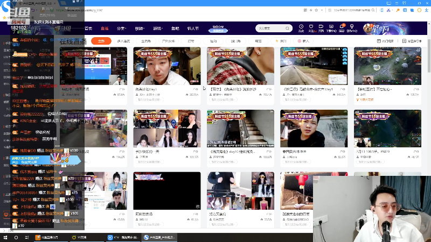Click the Xingkong banner in header right
This screenshot has width=431, height=242.
[x=384, y=29]
